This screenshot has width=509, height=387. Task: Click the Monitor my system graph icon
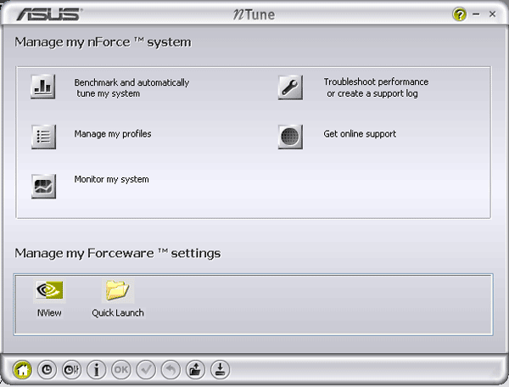43,186
